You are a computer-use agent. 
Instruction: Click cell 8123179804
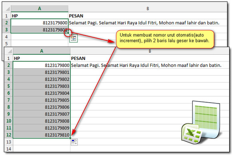click(x=42, y=93)
